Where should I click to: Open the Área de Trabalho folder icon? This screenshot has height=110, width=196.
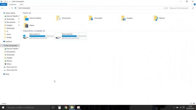pos(26,18)
